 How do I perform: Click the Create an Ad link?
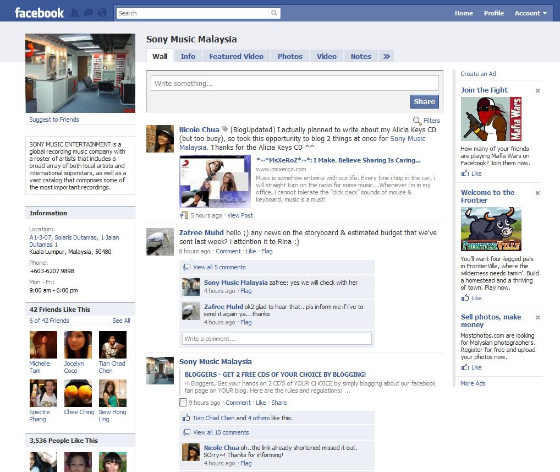click(x=478, y=74)
